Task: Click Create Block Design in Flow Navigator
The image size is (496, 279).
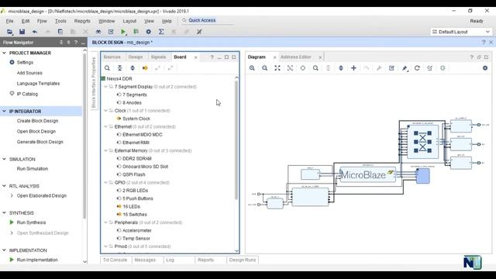Action: click(x=37, y=121)
